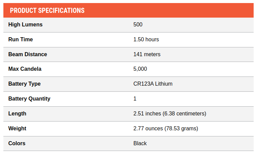Image resolution: width=256 pixels, height=153 pixels.
Task: Select the Battery Quantity label
Action: tap(29, 99)
